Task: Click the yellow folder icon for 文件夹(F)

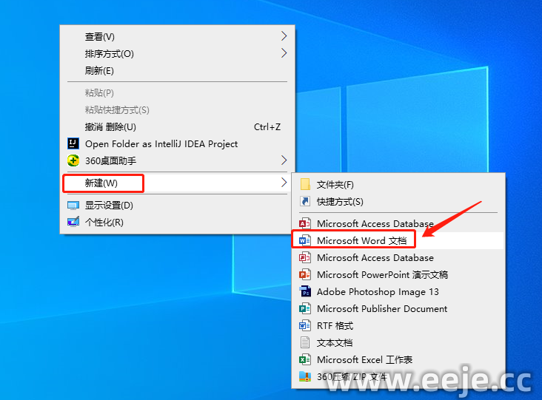Action: pyautogui.click(x=305, y=184)
